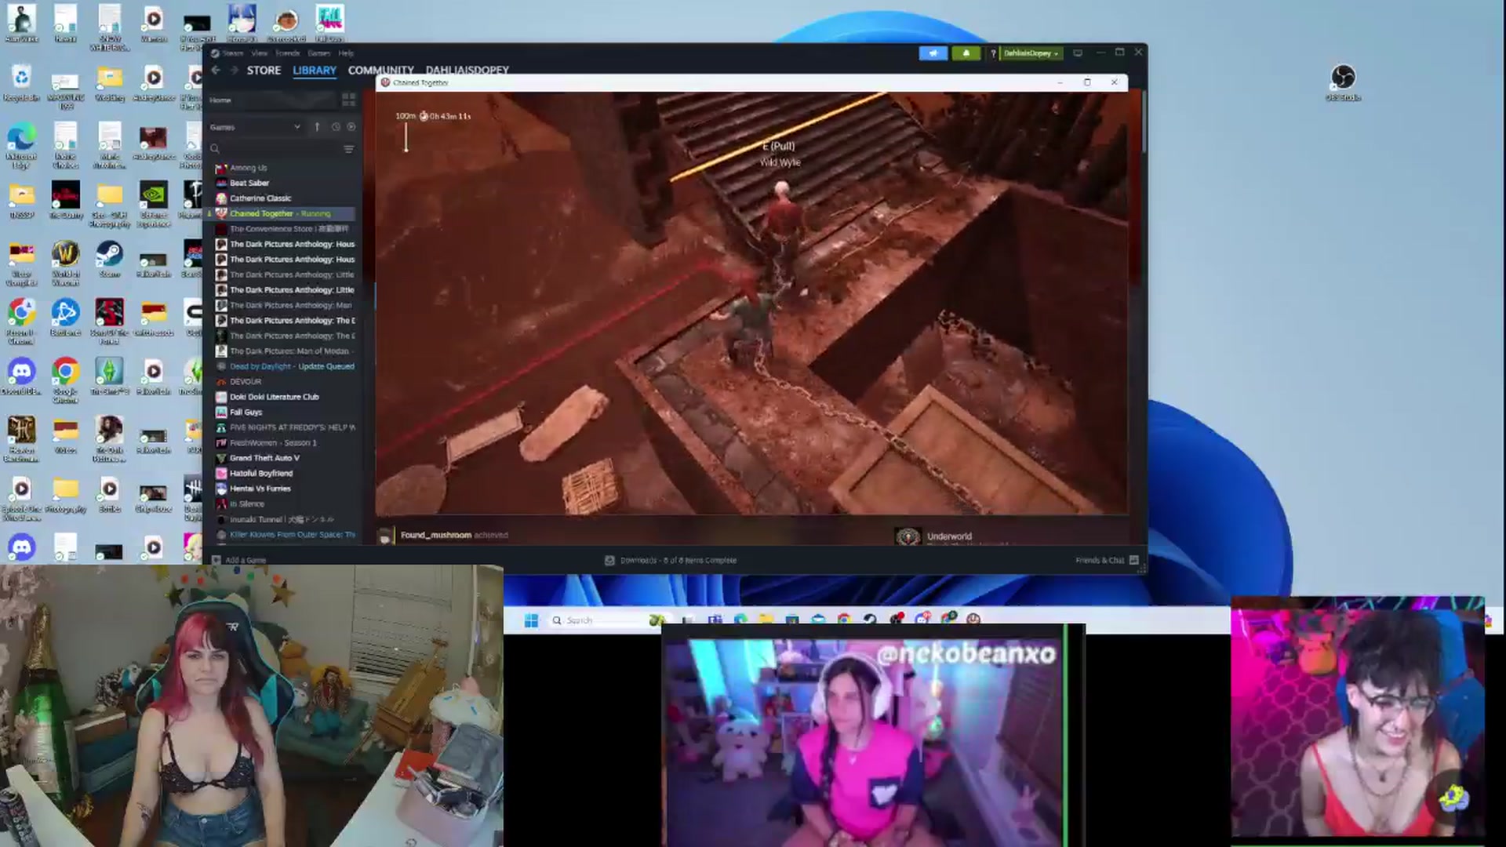The image size is (1506, 847).
Task: Click the Found_mushroom achievement entry
Action: (443, 536)
